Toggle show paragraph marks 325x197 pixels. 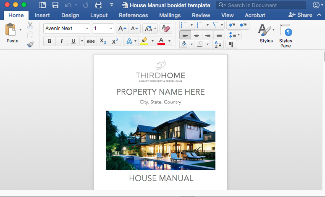click(x=231, y=44)
